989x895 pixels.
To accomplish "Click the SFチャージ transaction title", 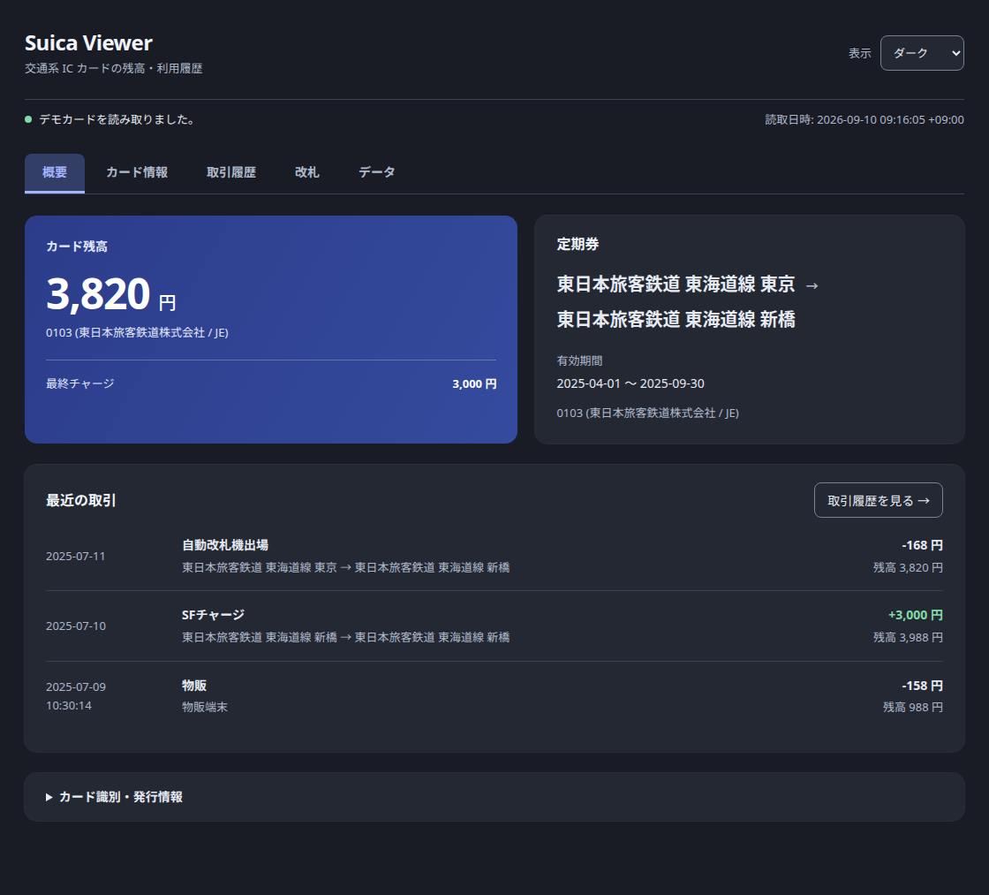I will pyautogui.click(x=213, y=615).
